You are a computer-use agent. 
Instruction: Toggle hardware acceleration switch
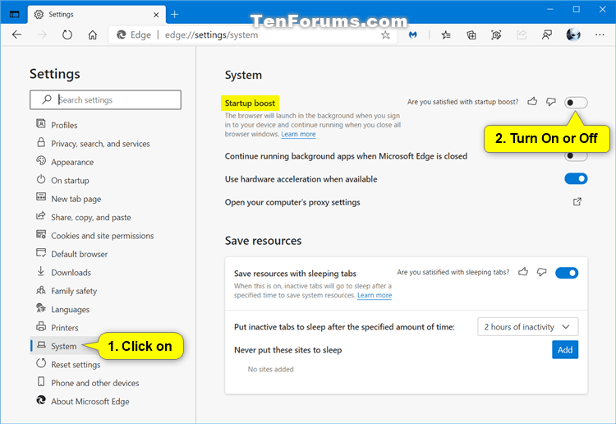click(576, 179)
